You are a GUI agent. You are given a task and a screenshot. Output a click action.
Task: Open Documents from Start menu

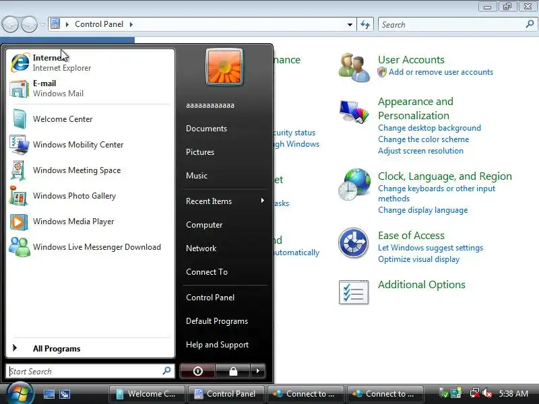pos(206,129)
